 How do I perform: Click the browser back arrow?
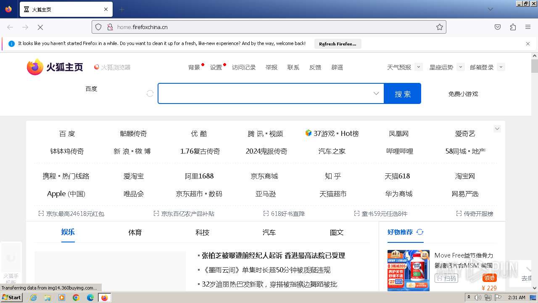coord(10,27)
